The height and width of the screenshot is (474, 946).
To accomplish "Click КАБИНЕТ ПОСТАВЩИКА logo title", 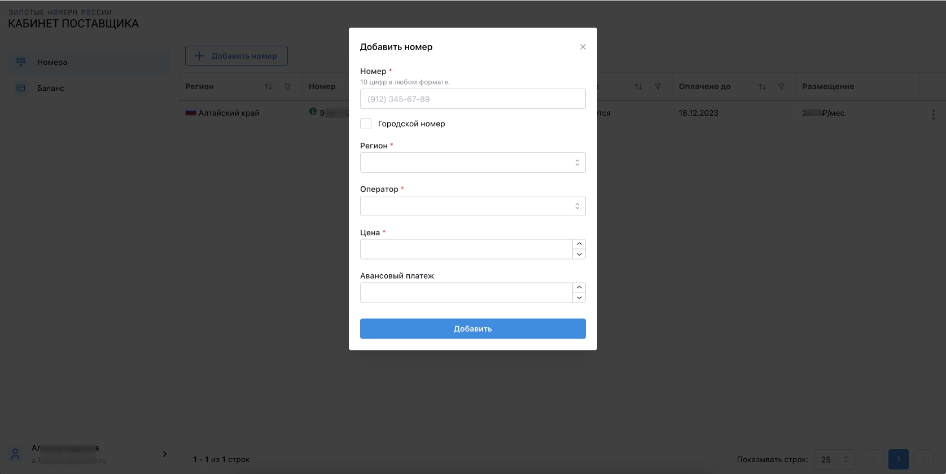I will click(x=73, y=24).
